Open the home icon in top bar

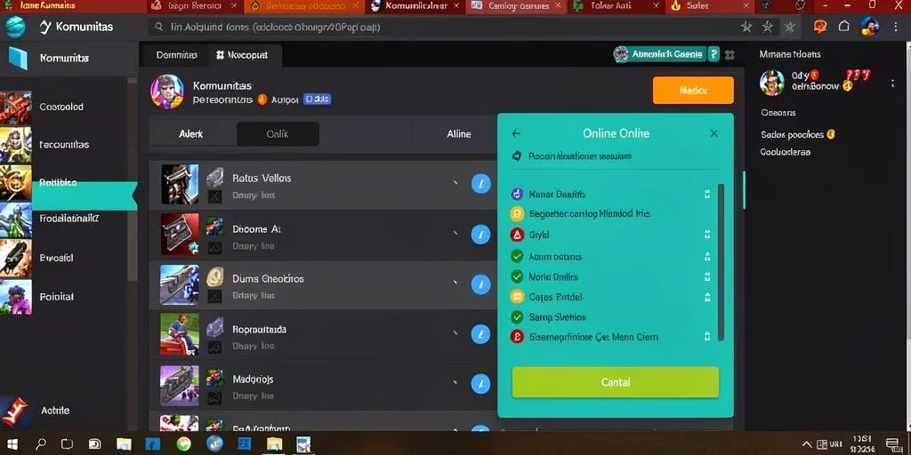coord(844,26)
